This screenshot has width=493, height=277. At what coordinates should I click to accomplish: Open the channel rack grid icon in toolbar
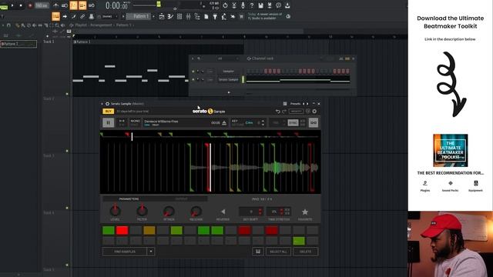tap(179, 16)
